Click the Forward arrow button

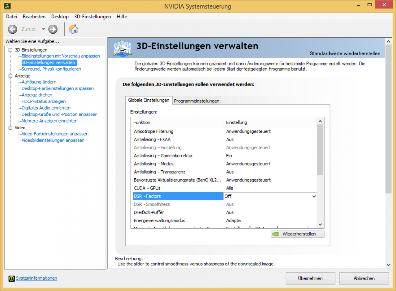53,29
